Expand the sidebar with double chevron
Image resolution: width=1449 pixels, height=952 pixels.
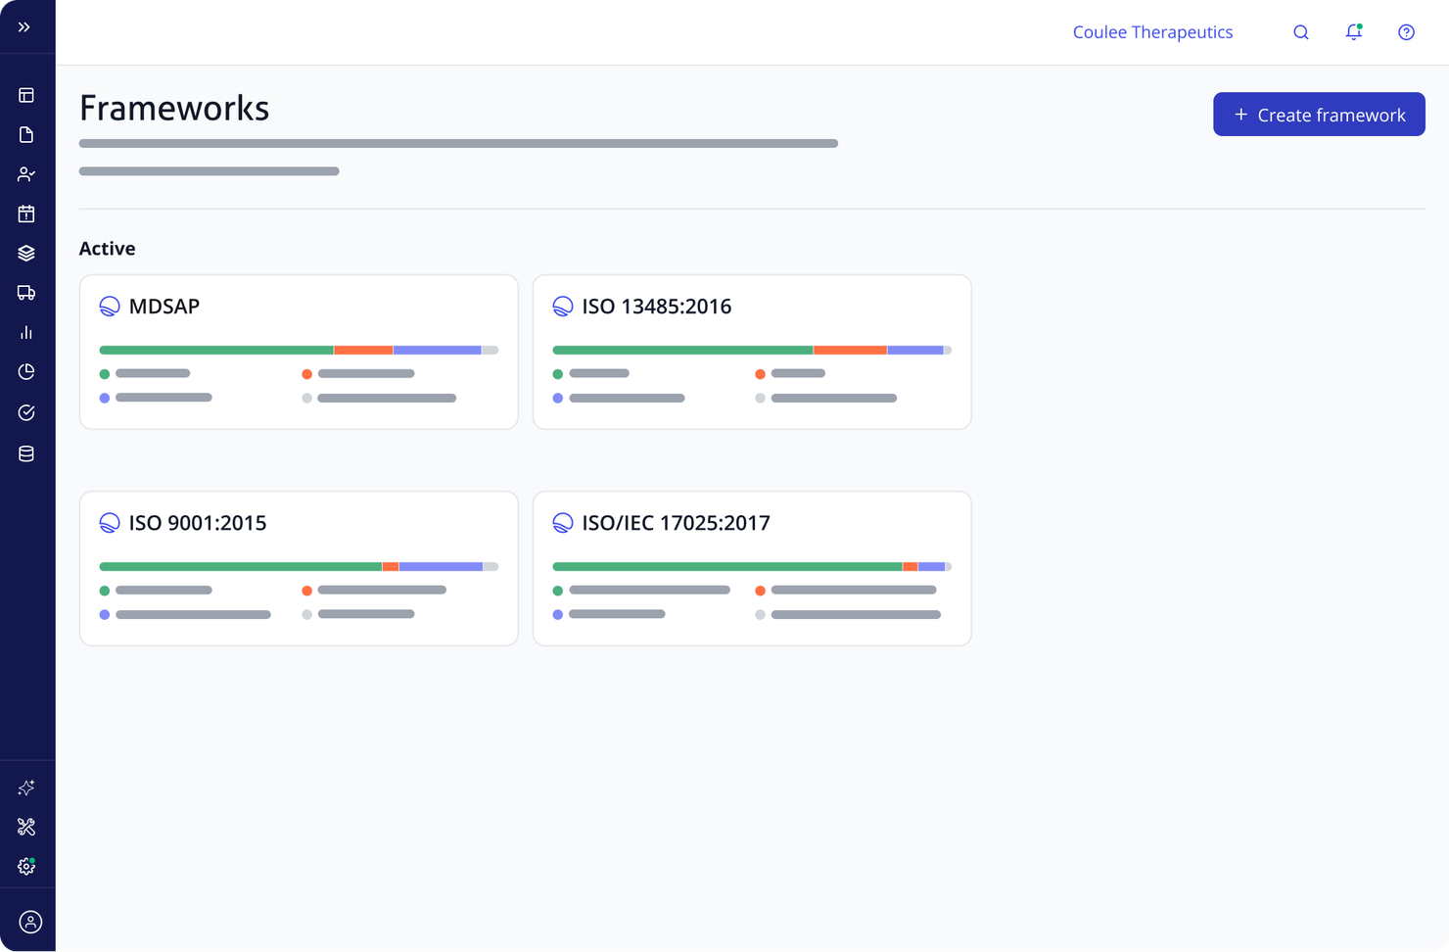24,27
